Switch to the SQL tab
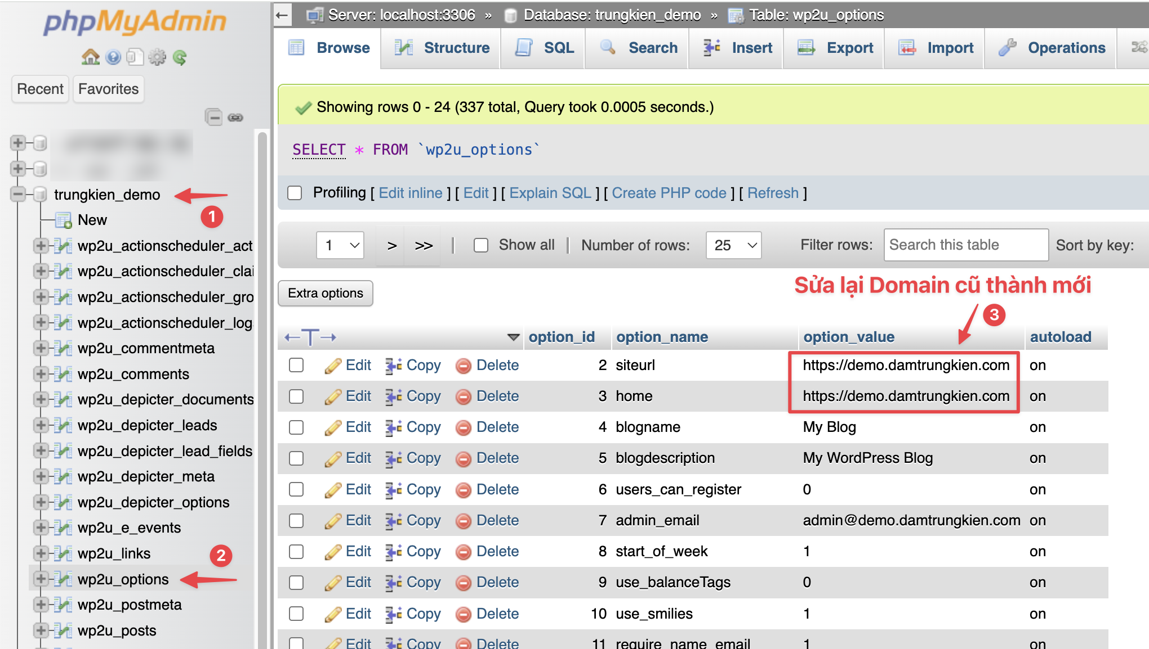Image resolution: width=1149 pixels, height=649 pixels. [x=544, y=48]
